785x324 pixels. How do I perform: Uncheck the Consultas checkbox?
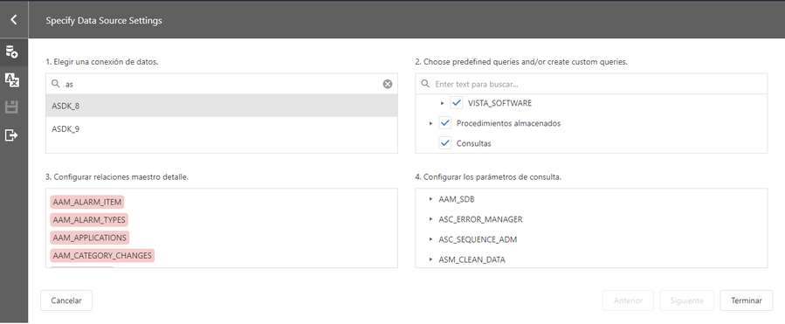pyautogui.click(x=445, y=143)
